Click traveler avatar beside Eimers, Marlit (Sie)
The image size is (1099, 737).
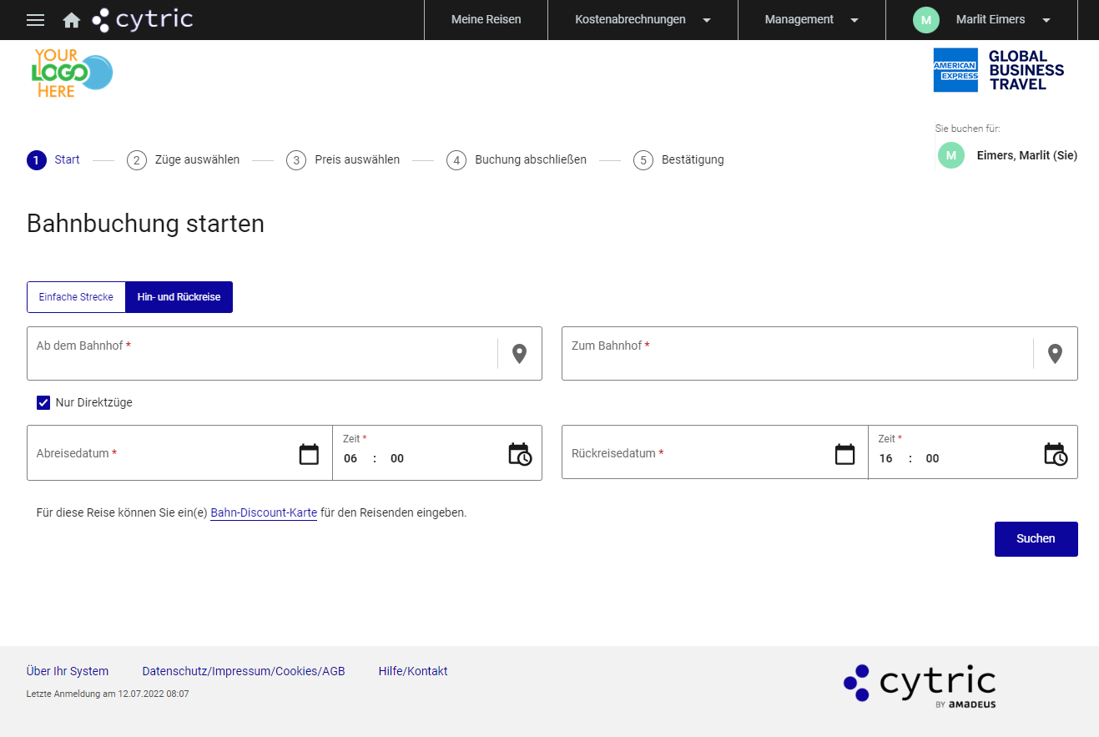click(951, 155)
